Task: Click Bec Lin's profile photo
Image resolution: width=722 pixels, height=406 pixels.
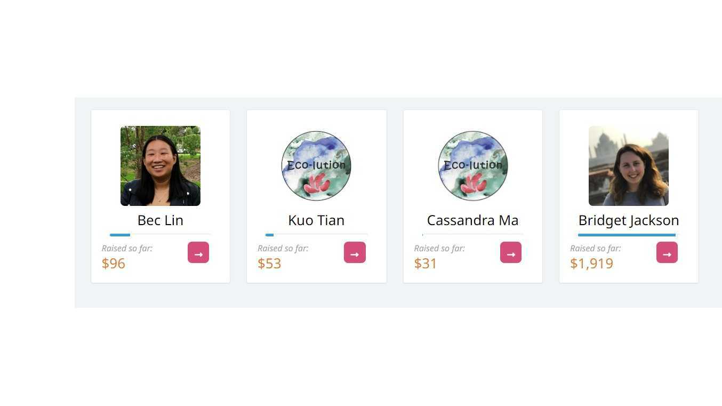Action: (x=161, y=166)
